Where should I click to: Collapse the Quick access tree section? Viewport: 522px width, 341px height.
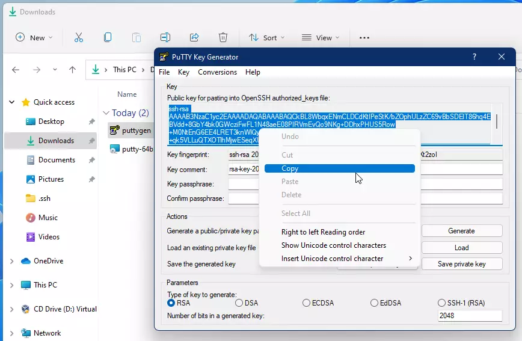[x=12, y=102]
